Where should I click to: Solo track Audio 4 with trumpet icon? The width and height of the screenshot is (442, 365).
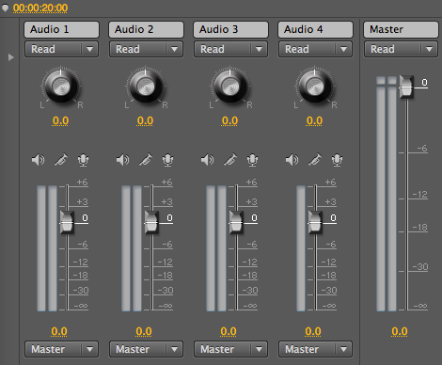[x=315, y=160]
